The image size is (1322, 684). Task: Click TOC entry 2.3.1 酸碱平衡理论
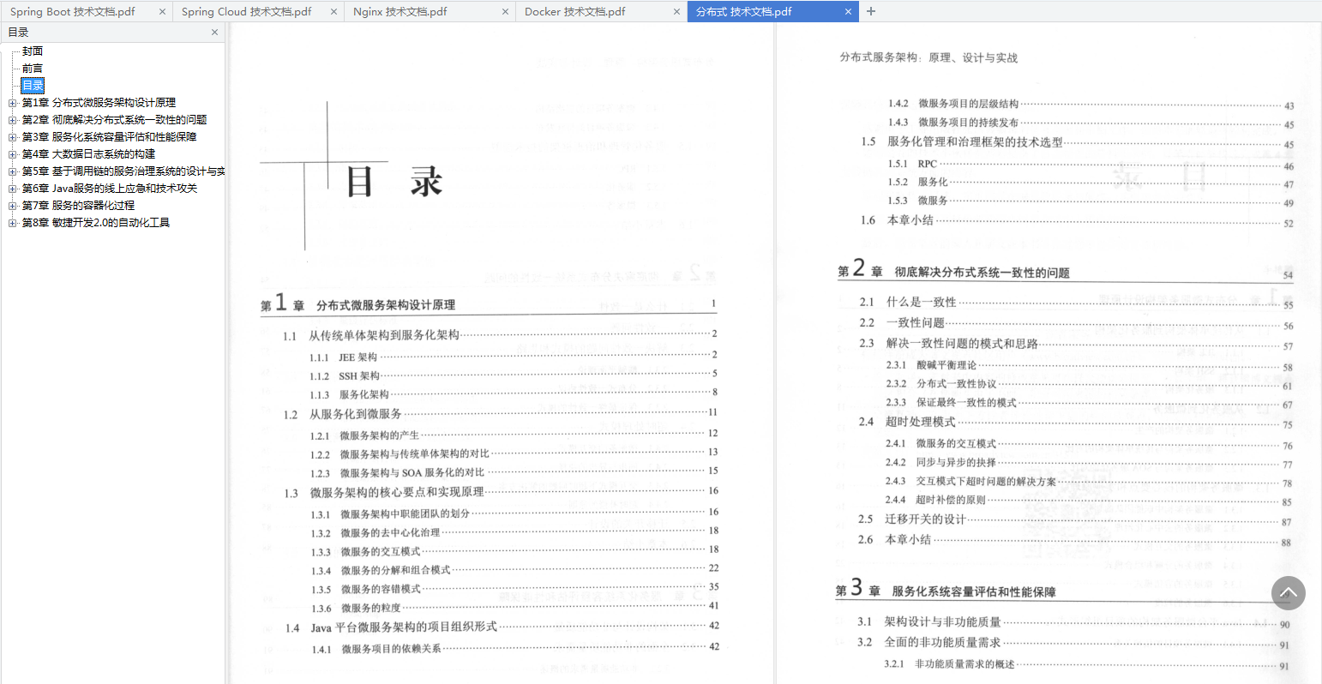1090,365
